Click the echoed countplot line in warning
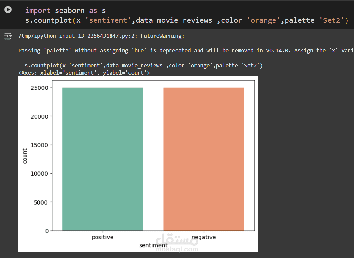Image resolution: width=354 pixels, height=258 pixels. click(143, 66)
